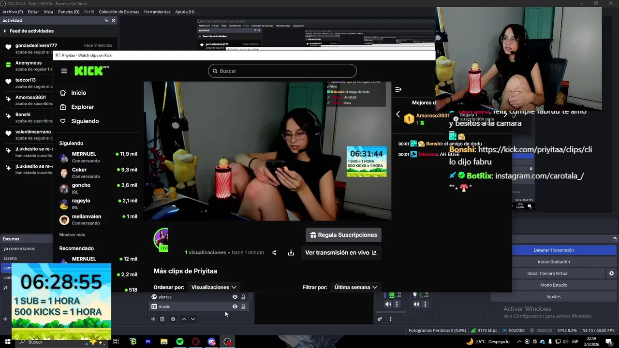Add a new scene with plus button
The height and width of the screenshot is (348, 619).
tap(5, 319)
